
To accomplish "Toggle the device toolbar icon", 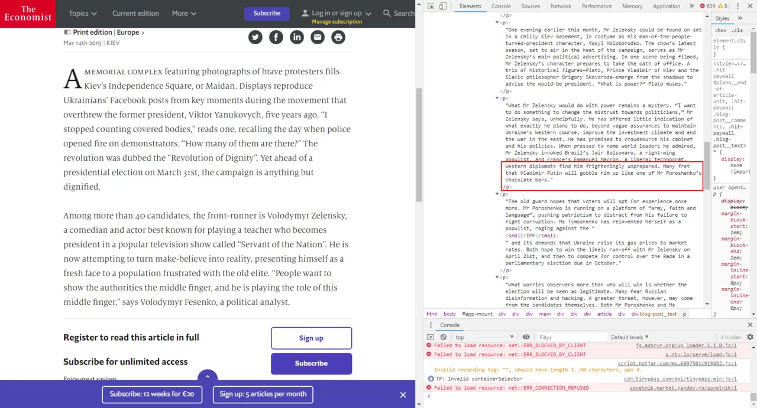I will 443,6.
